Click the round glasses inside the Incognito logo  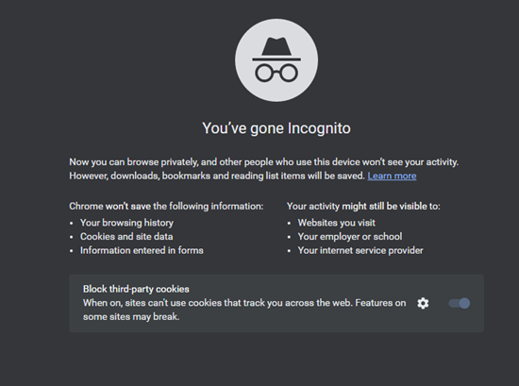(x=276, y=74)
